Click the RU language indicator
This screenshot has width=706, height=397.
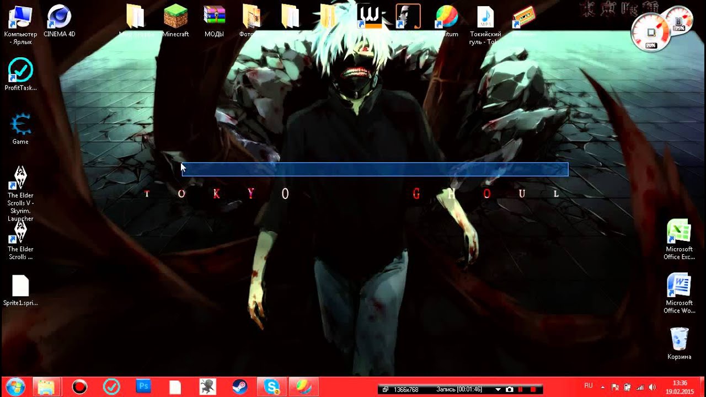[x=589, y=385]
